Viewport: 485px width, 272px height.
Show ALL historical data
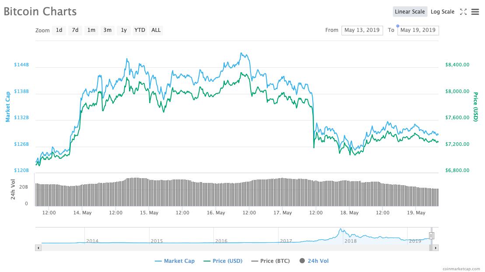[156, 30]
